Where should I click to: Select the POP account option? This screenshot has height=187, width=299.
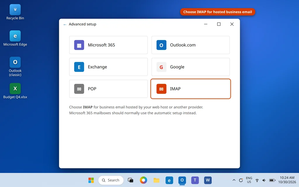pyautogui.click(x=108, y=89)
